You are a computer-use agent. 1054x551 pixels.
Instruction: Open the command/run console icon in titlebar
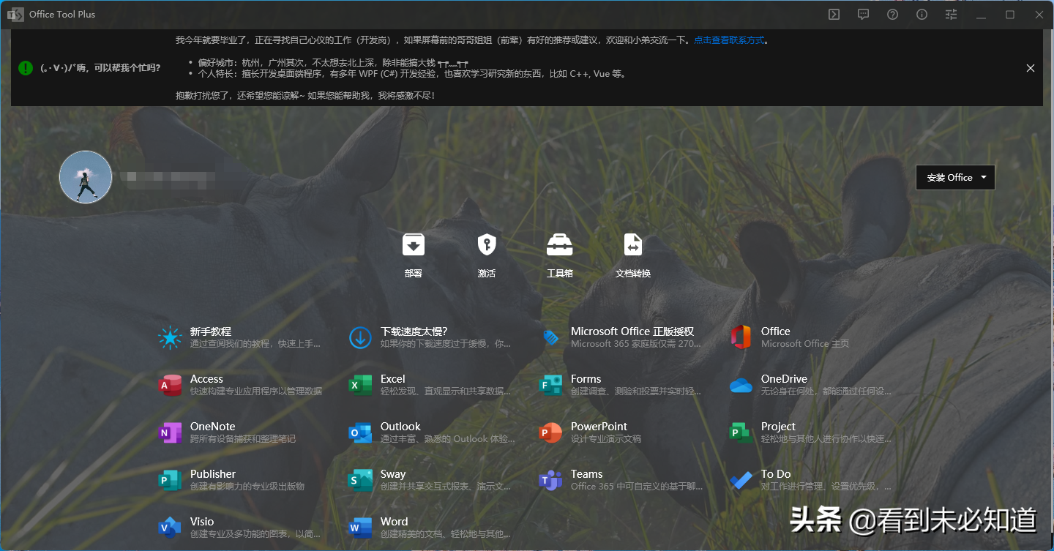[834, 14]
